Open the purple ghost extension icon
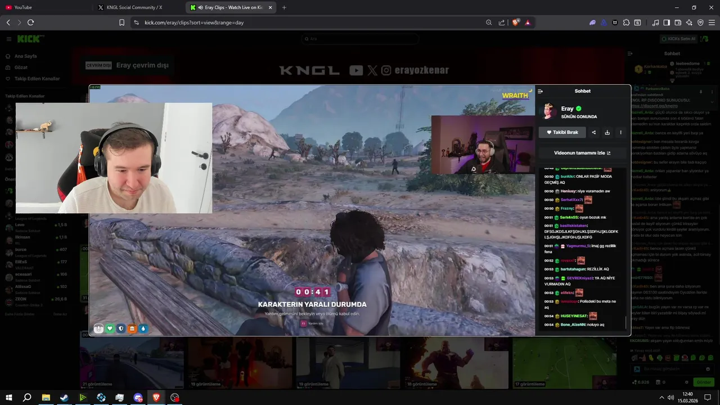720x405 pixels. (x=592, y=22)
